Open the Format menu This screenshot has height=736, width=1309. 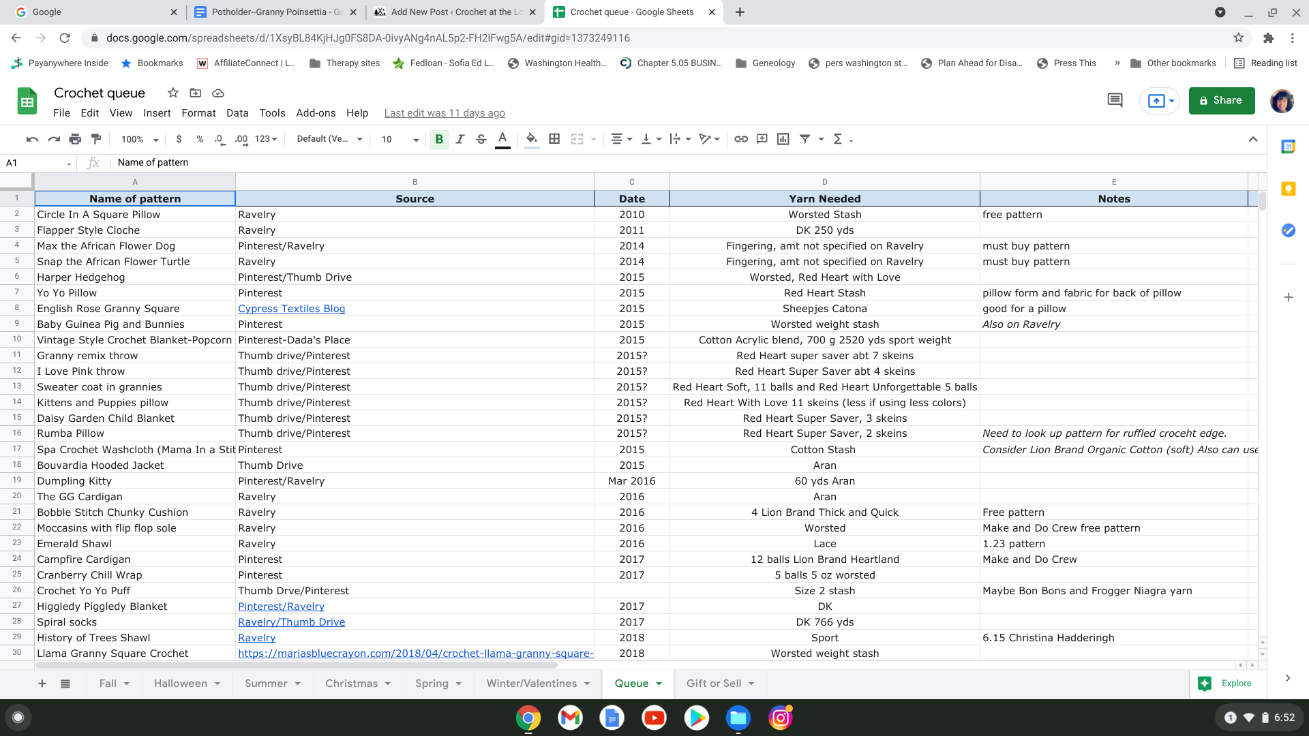[198, 113]
